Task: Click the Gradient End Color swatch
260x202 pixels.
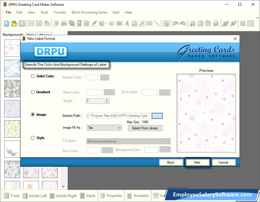Action: pyautogui.click(x=150, y=92)
